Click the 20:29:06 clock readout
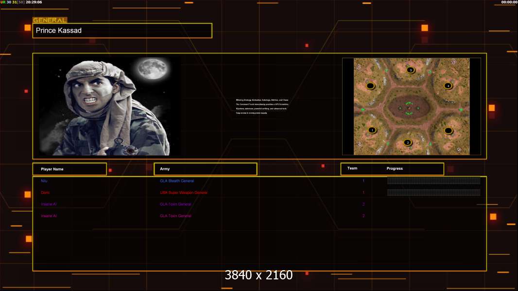 [34, 2]
